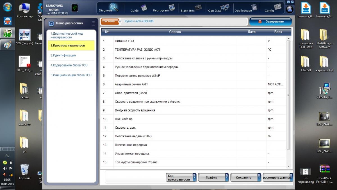Select row ТЕМПЕРАТУРА РАБ. ЖИДК. АКП
Viewport: 337px width, 190px height.
(193, 50)
